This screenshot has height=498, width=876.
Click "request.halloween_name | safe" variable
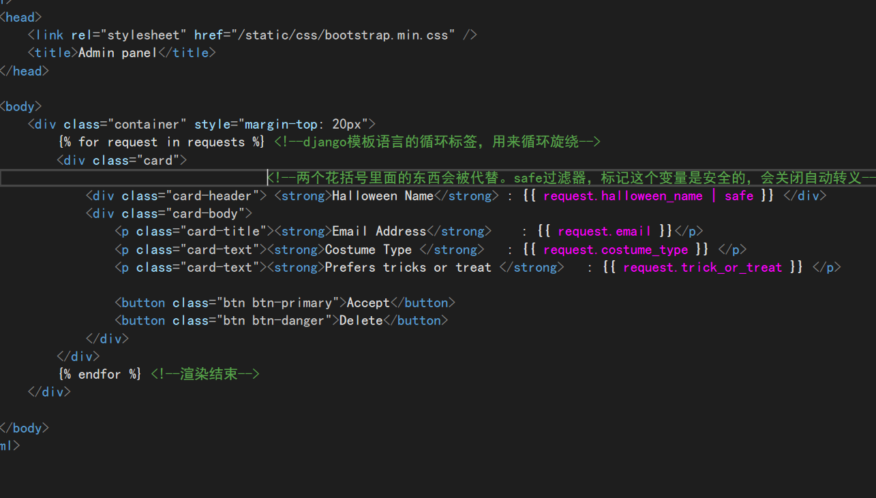pyautogui.click(x=648, y=196)
